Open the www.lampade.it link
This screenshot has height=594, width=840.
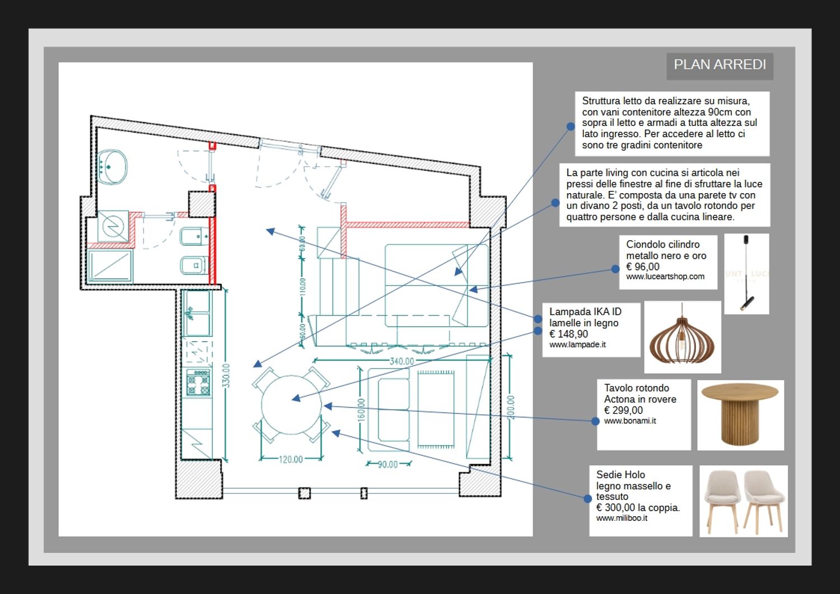point(577,345)
